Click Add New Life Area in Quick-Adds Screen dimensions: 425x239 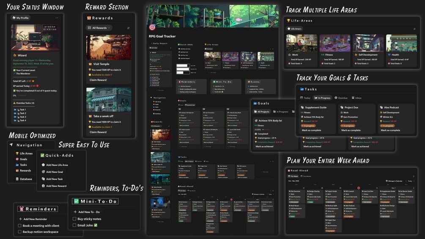[x=55, y=165]
